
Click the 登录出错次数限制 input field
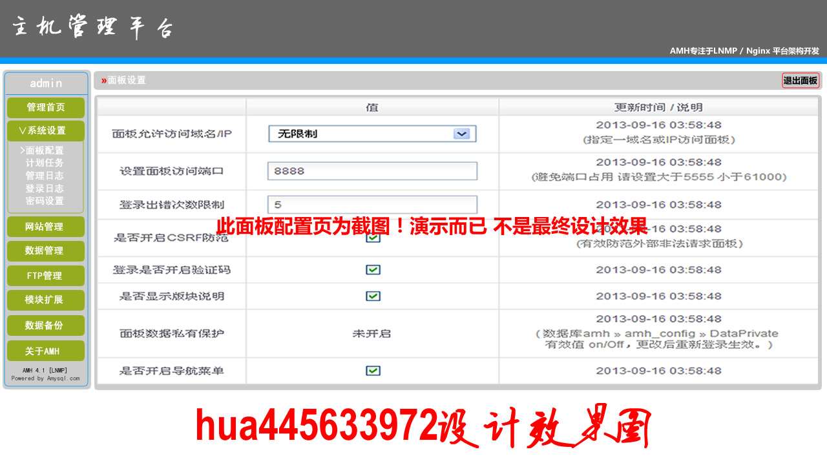[372, 205]
